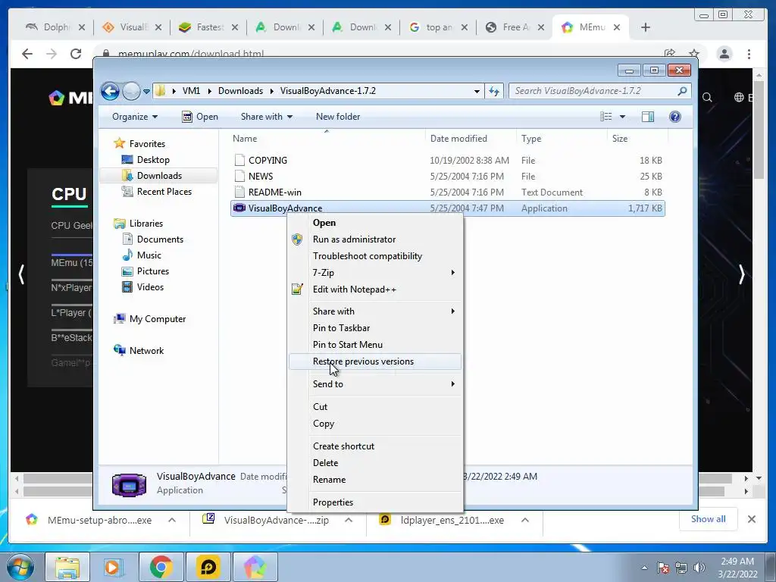The height and width of the screenshot is (582, 776).
Task: Expand the Send to submenu
Action: pos(375,384)
